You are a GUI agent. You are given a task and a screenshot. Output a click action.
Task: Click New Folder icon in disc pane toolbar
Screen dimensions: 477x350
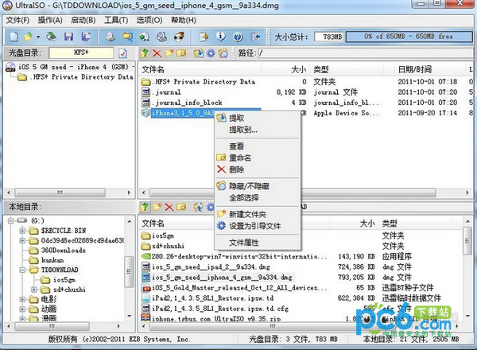169,53
